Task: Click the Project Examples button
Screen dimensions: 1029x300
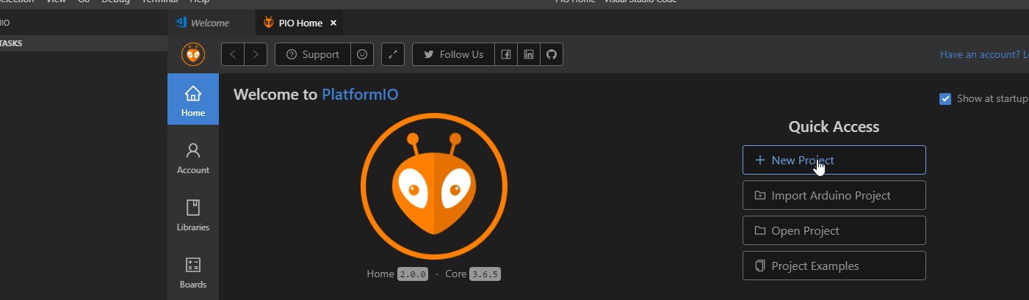Action: pos(834,266)
